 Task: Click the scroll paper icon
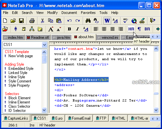point(24,29)
